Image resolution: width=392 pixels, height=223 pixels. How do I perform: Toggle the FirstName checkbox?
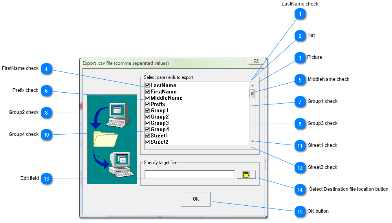pyautogui.click(x=148, y=92)
